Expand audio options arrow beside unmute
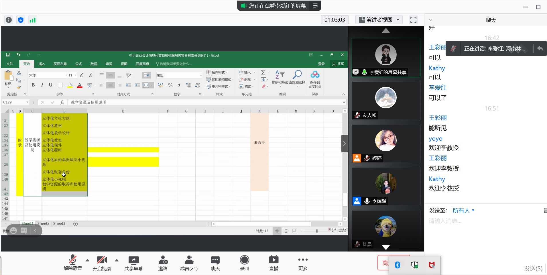 [88, 260]
